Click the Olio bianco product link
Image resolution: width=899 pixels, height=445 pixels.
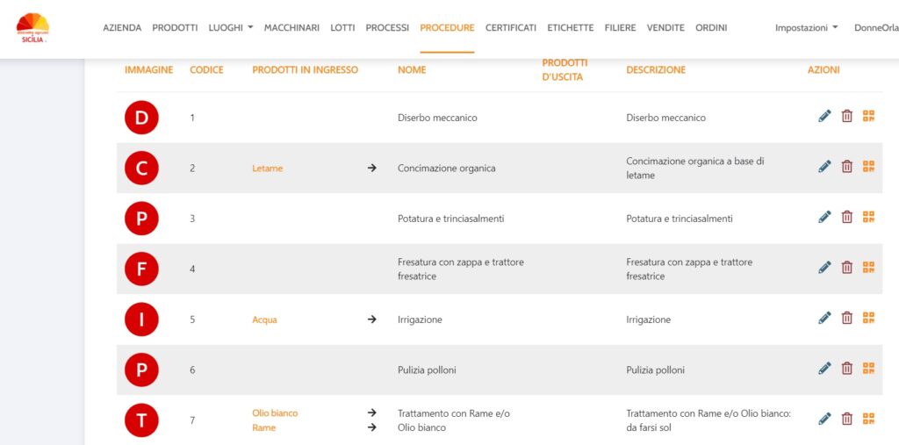click(275, 413)
